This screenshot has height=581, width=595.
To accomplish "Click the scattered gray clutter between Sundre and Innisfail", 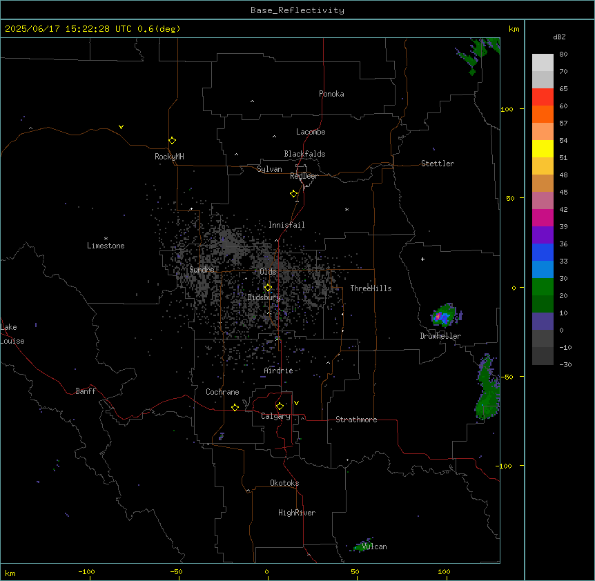I will pos(232,244).
